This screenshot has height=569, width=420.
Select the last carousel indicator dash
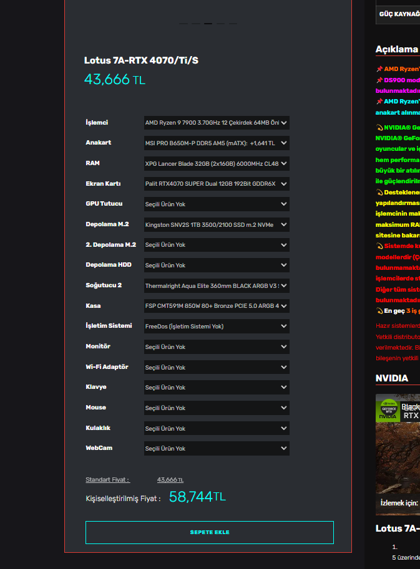coord(233,24)
